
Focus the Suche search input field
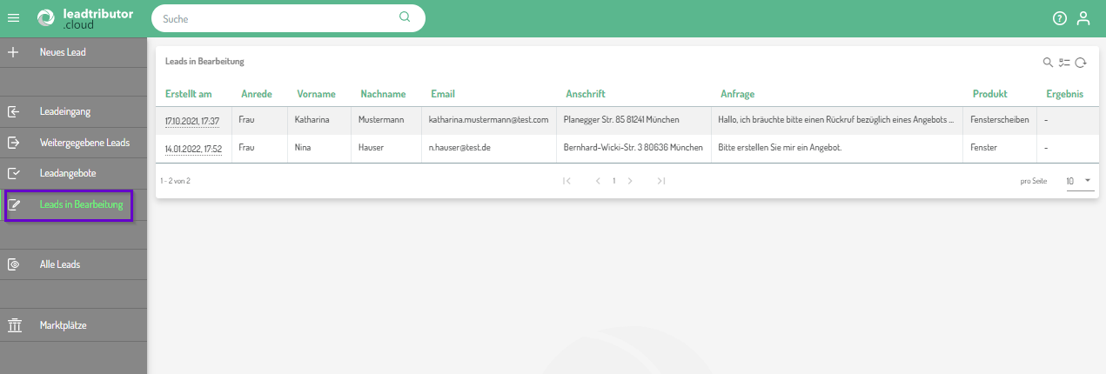pyautogui.click(x=274, y=18)
